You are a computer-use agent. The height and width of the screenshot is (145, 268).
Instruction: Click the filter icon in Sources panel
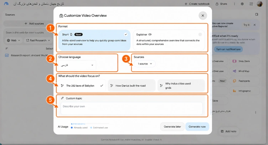pos(7,49)
